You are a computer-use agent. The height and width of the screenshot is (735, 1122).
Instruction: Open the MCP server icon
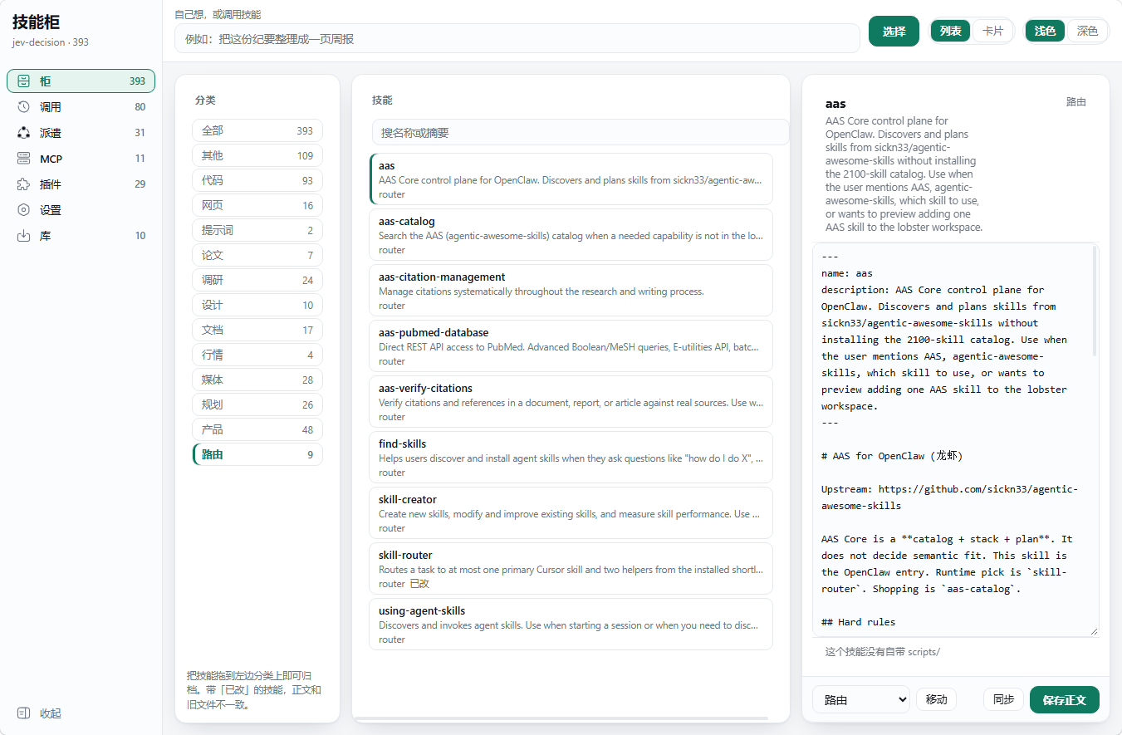click(23, 158)
